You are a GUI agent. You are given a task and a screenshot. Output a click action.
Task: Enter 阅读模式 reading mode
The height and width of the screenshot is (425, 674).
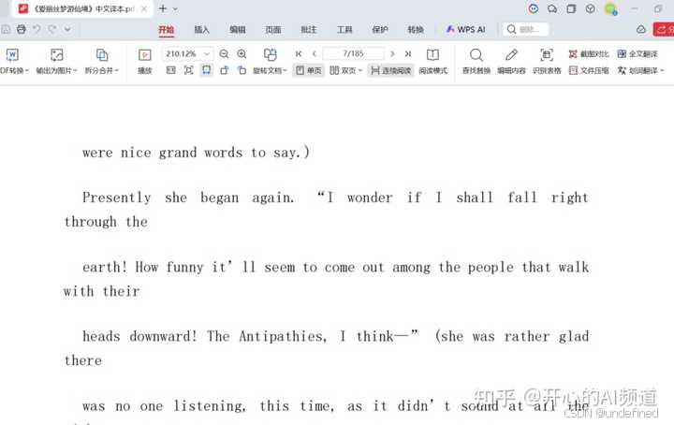pyautogui.click(x=432, y=61)
